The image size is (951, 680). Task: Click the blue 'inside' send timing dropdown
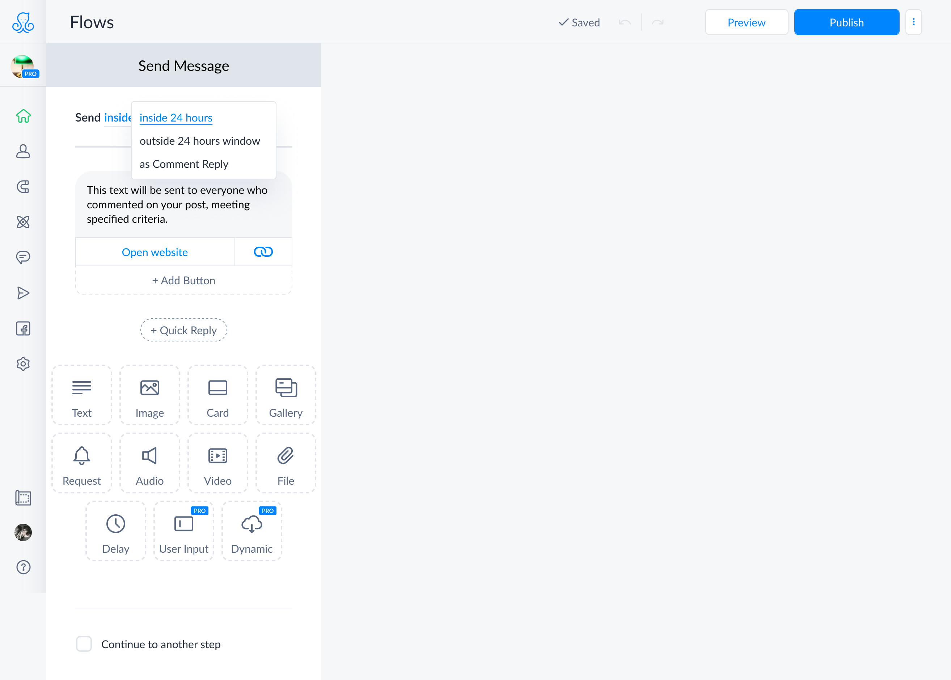[x=118, y=118]
